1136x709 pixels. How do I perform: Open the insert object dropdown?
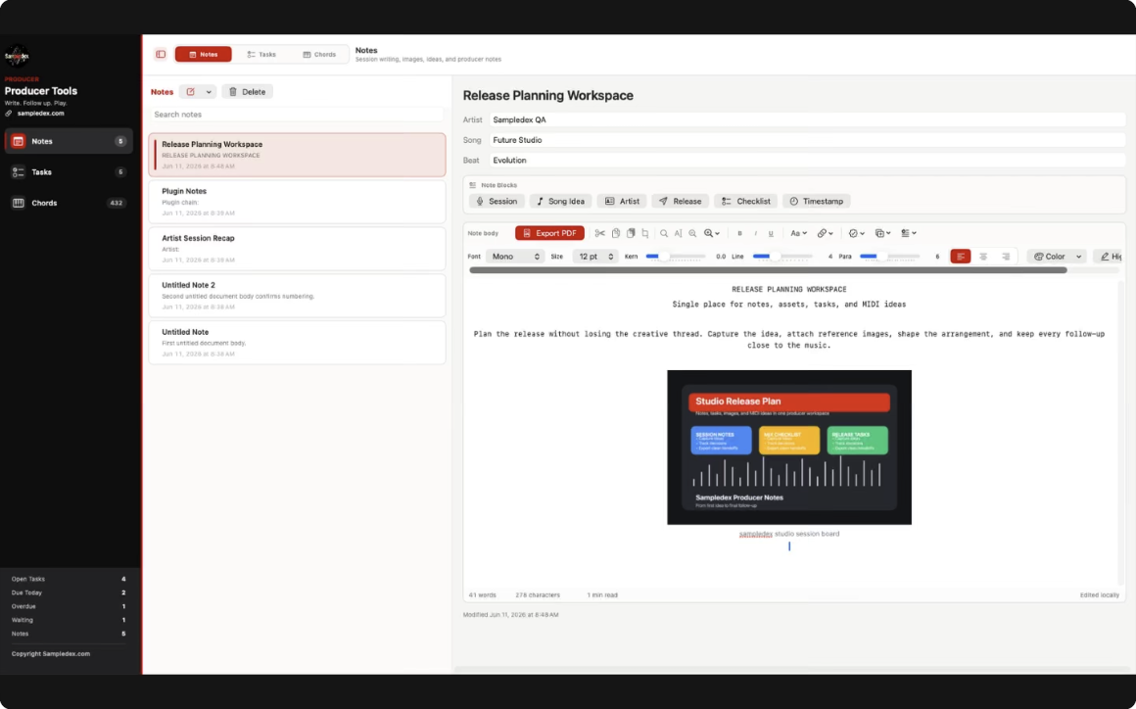coord(882,233)
